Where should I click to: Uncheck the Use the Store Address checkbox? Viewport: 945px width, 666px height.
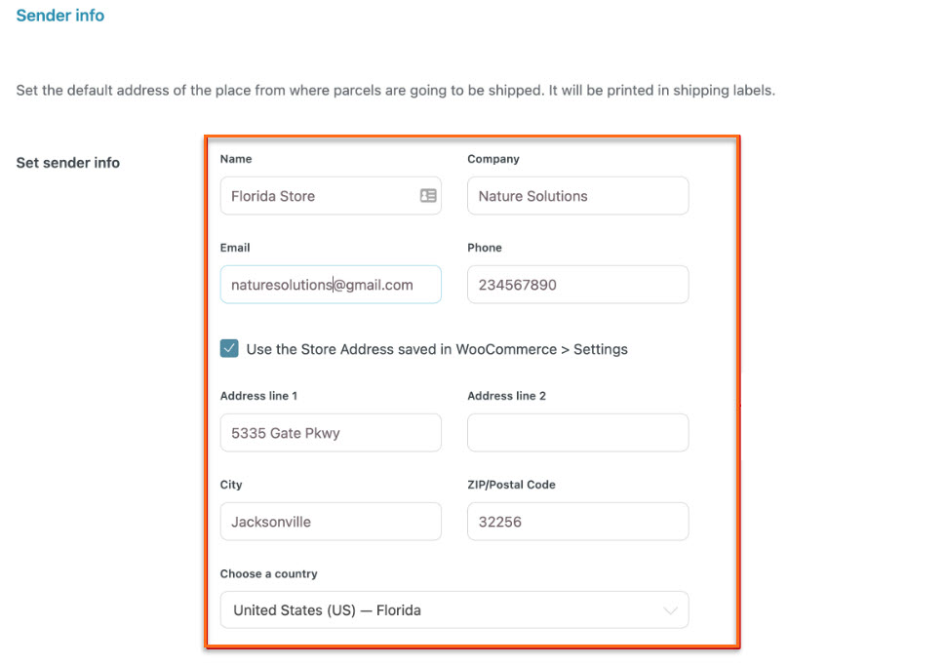(229, 349)
